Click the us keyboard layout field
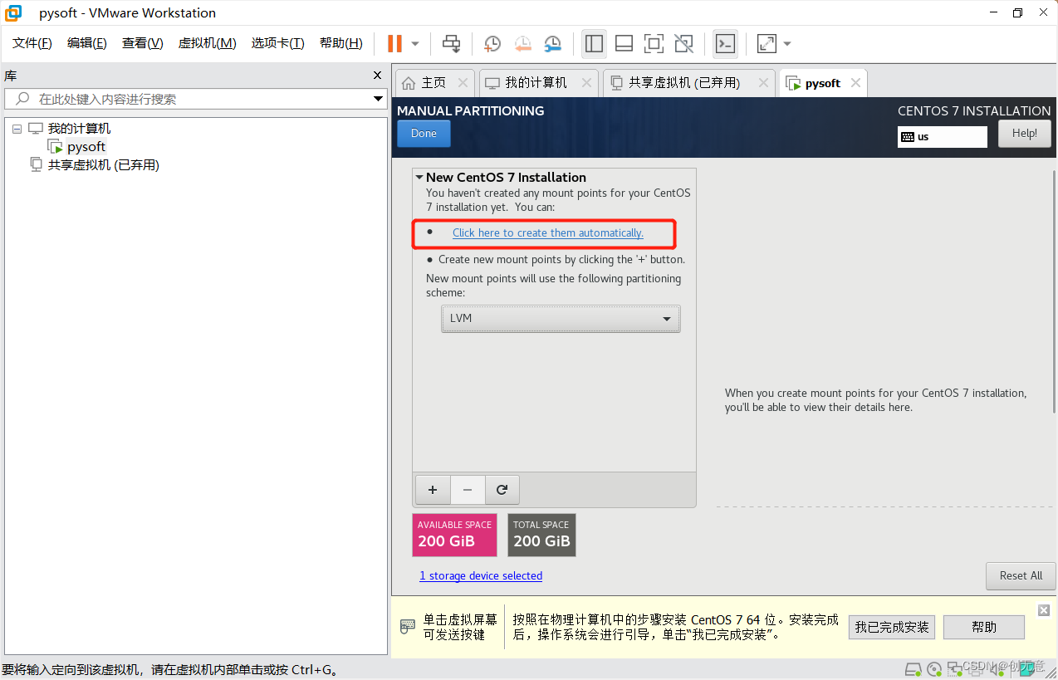Viewport: 1058px width, 680px height. 943,137
